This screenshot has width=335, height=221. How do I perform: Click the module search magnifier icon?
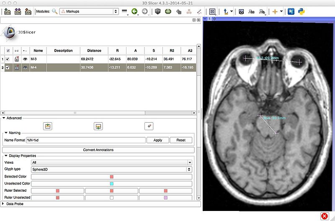coord(54,12)
